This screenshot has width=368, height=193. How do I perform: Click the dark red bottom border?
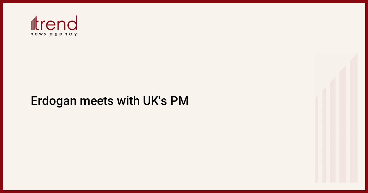tap(184, 191)
